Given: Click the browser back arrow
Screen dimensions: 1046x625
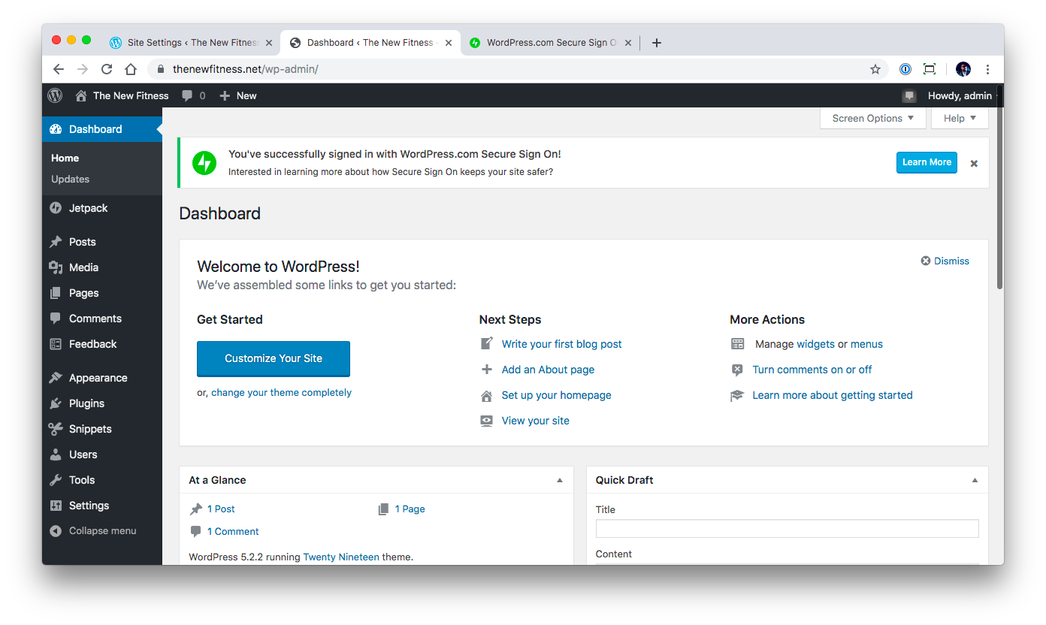Looking at the screenshot, I should point(59,69).
